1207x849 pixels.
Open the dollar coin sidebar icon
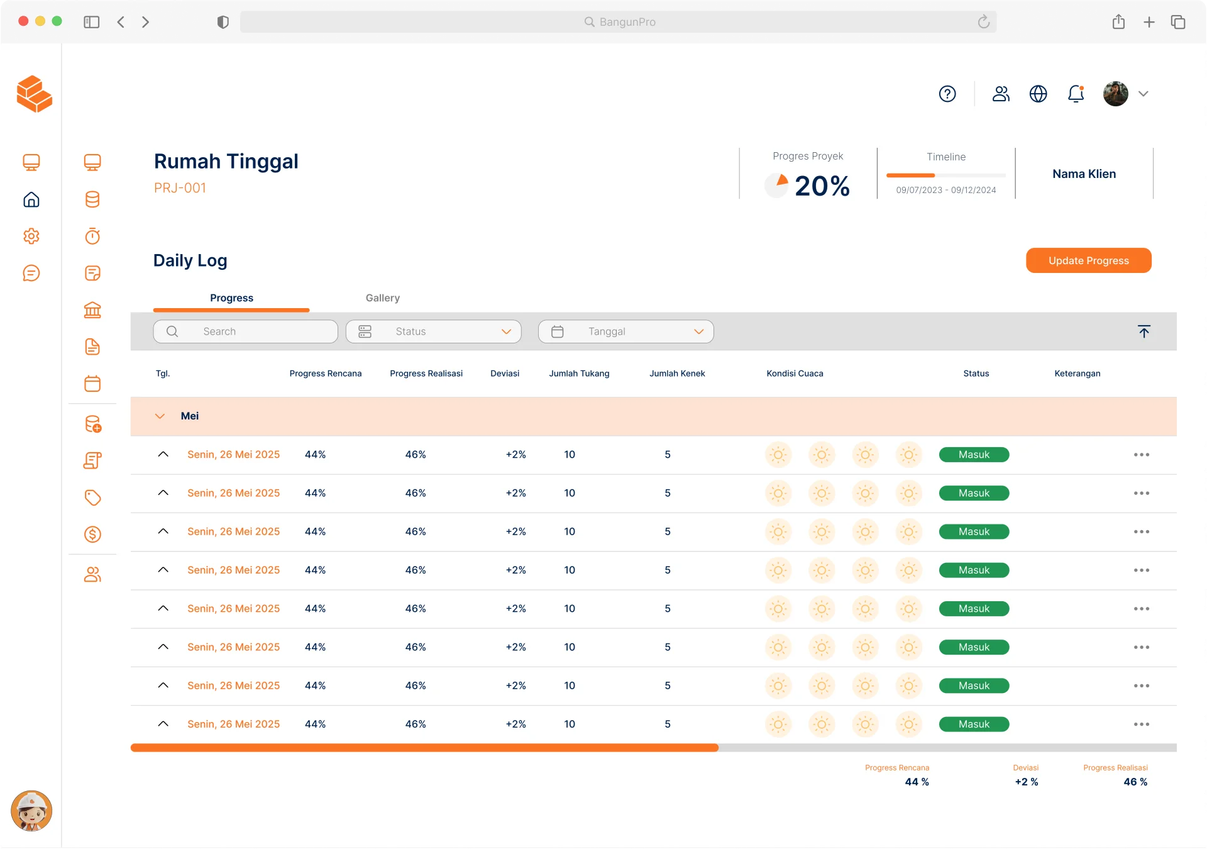tap(92, 535)
